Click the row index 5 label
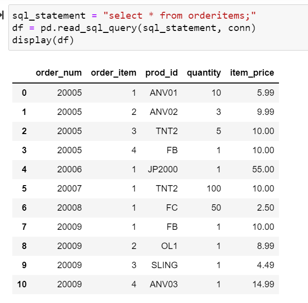The image size is (308, 303). (24, 189)
